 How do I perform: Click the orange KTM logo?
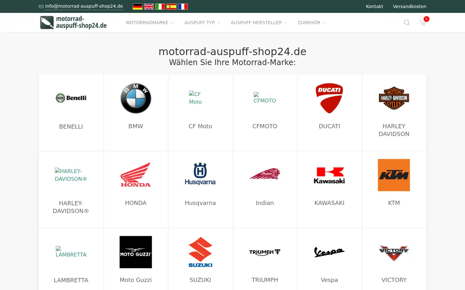394,175
